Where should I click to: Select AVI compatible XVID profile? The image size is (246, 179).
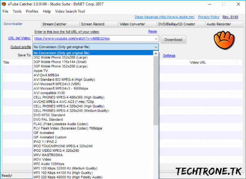tap(93, 93)
